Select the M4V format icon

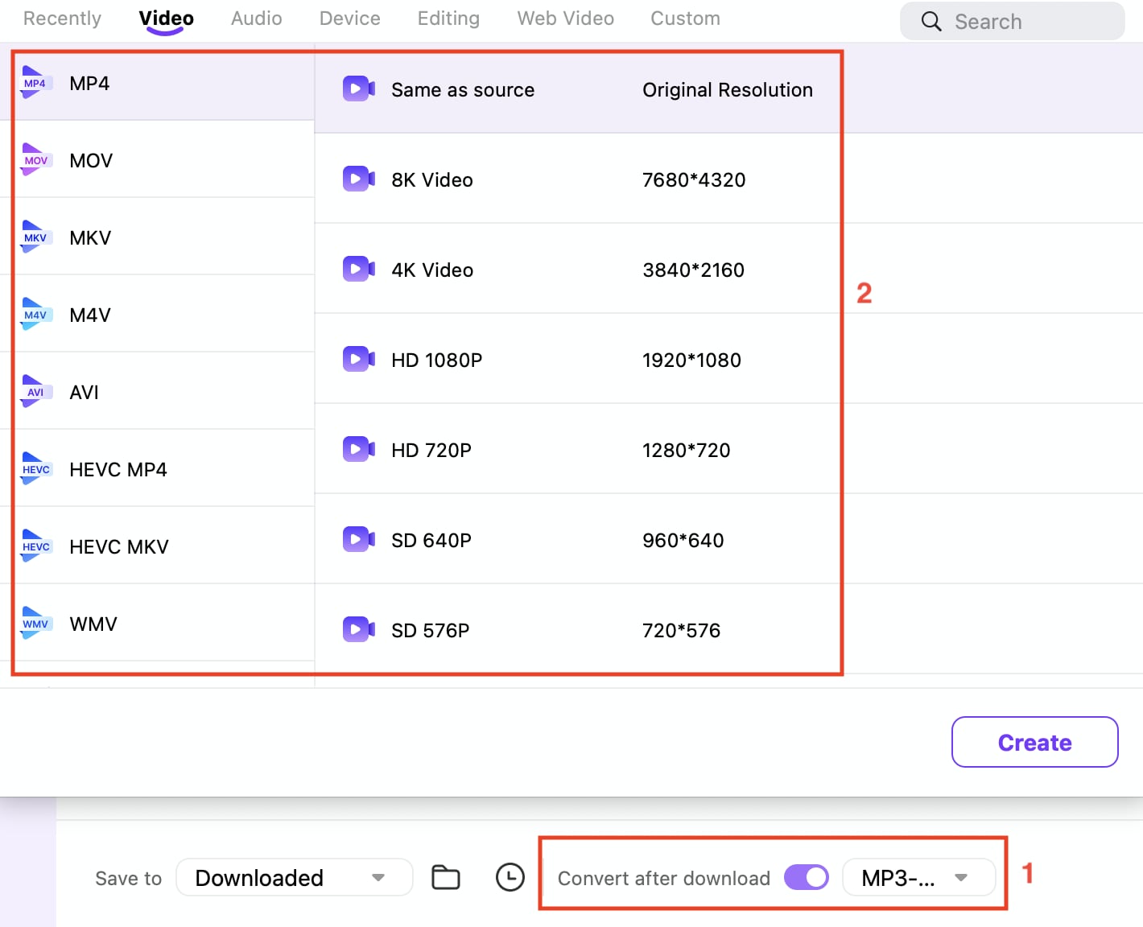[35, 314]
